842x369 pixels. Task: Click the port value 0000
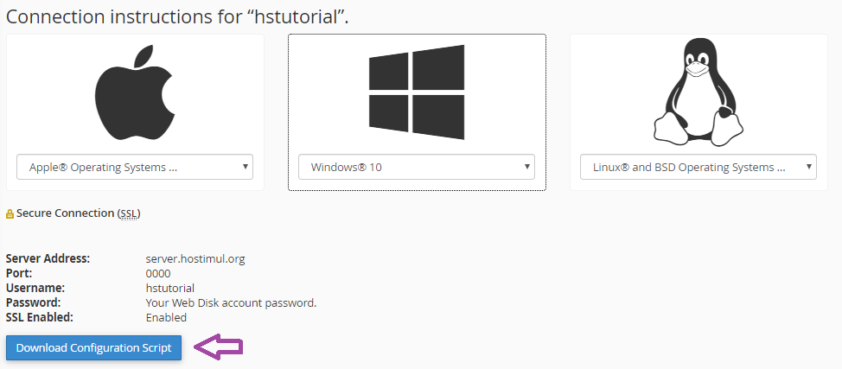point(158,273)
